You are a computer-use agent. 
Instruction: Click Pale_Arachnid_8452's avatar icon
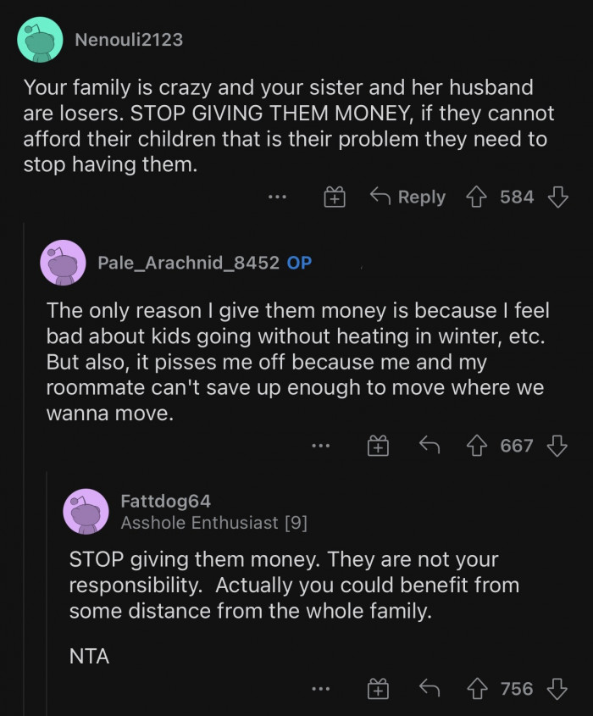tap(60, 263)
